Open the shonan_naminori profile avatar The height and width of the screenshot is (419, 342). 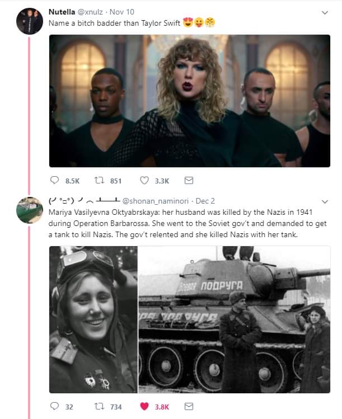pyautogui.click(x=30, y=210)
